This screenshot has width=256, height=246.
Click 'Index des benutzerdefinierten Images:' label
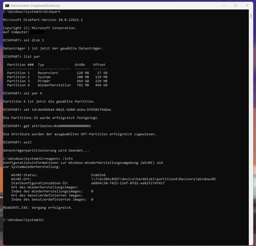point(49,200)
